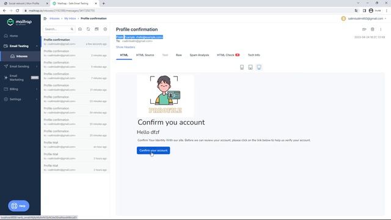The image size is (391, 220).
Task: Click the yellow account avatar
Action: (343, 19)
